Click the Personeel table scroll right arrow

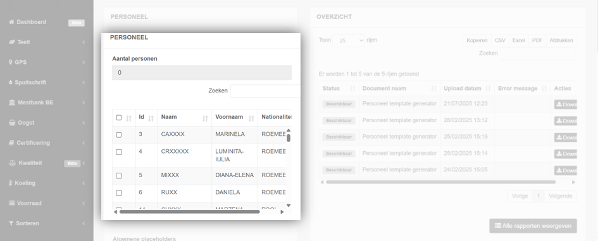tap(282, 212)
